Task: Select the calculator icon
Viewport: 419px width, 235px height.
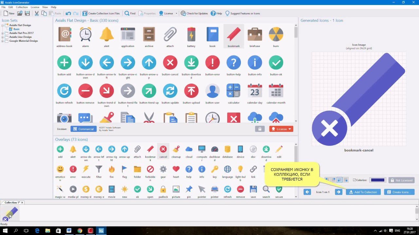Action: click(x=233, y=91)
